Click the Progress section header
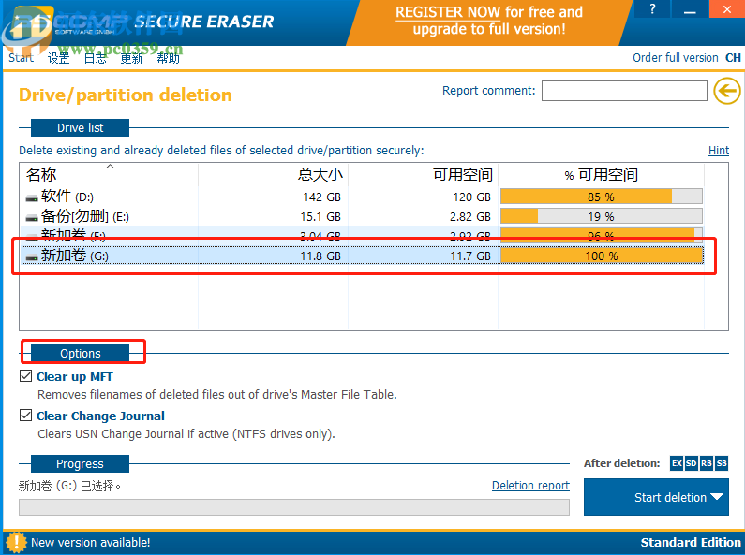This screenshot has height=555, width=745. 80,464
